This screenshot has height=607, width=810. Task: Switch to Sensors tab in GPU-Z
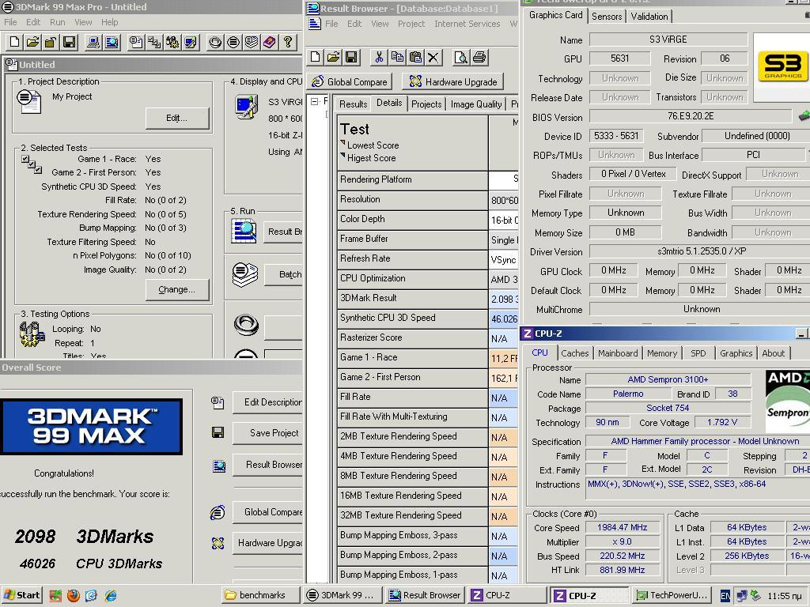pos(607,17)
